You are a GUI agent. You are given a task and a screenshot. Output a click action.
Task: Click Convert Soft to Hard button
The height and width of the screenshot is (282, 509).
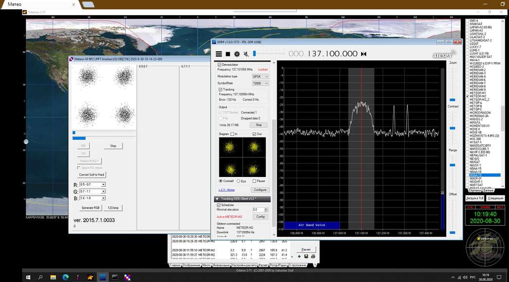pos(91,175)
